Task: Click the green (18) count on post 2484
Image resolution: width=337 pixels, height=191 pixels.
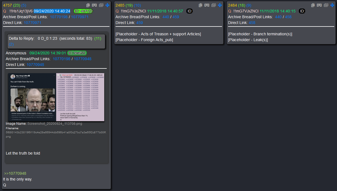Action: click(x=241, y=5)
